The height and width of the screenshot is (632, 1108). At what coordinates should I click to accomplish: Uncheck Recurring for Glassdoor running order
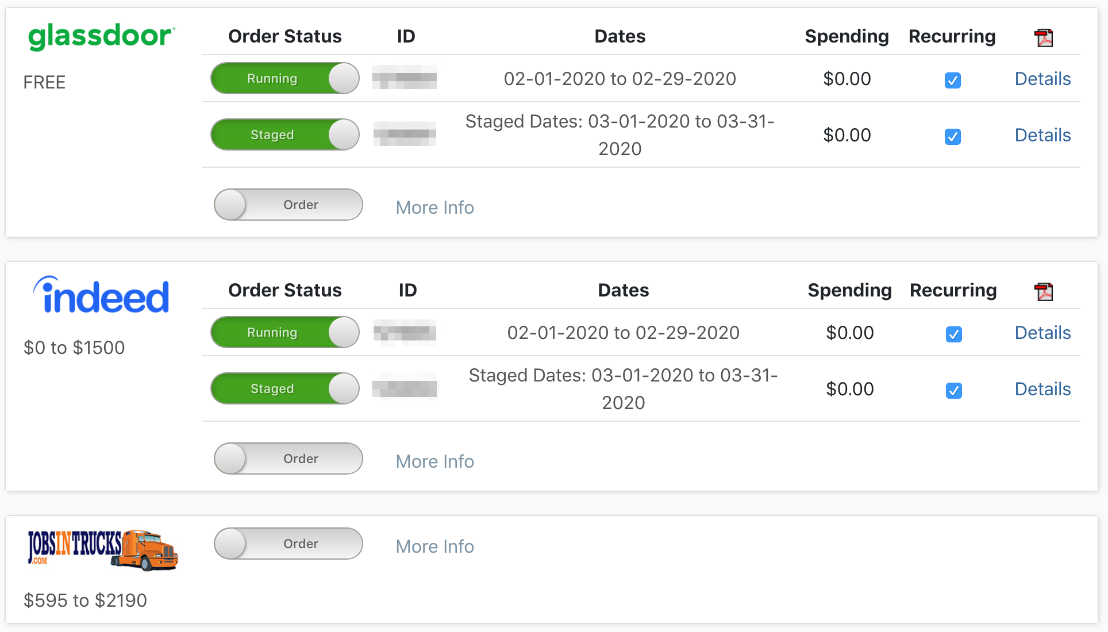click(953, 80)
